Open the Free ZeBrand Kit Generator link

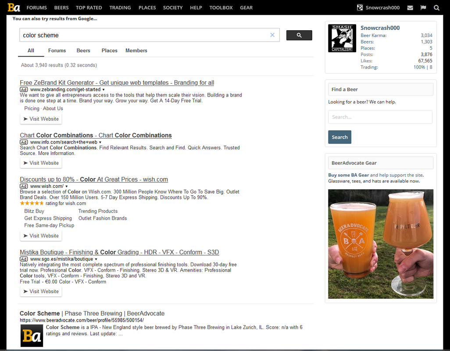tap(117, 82)
